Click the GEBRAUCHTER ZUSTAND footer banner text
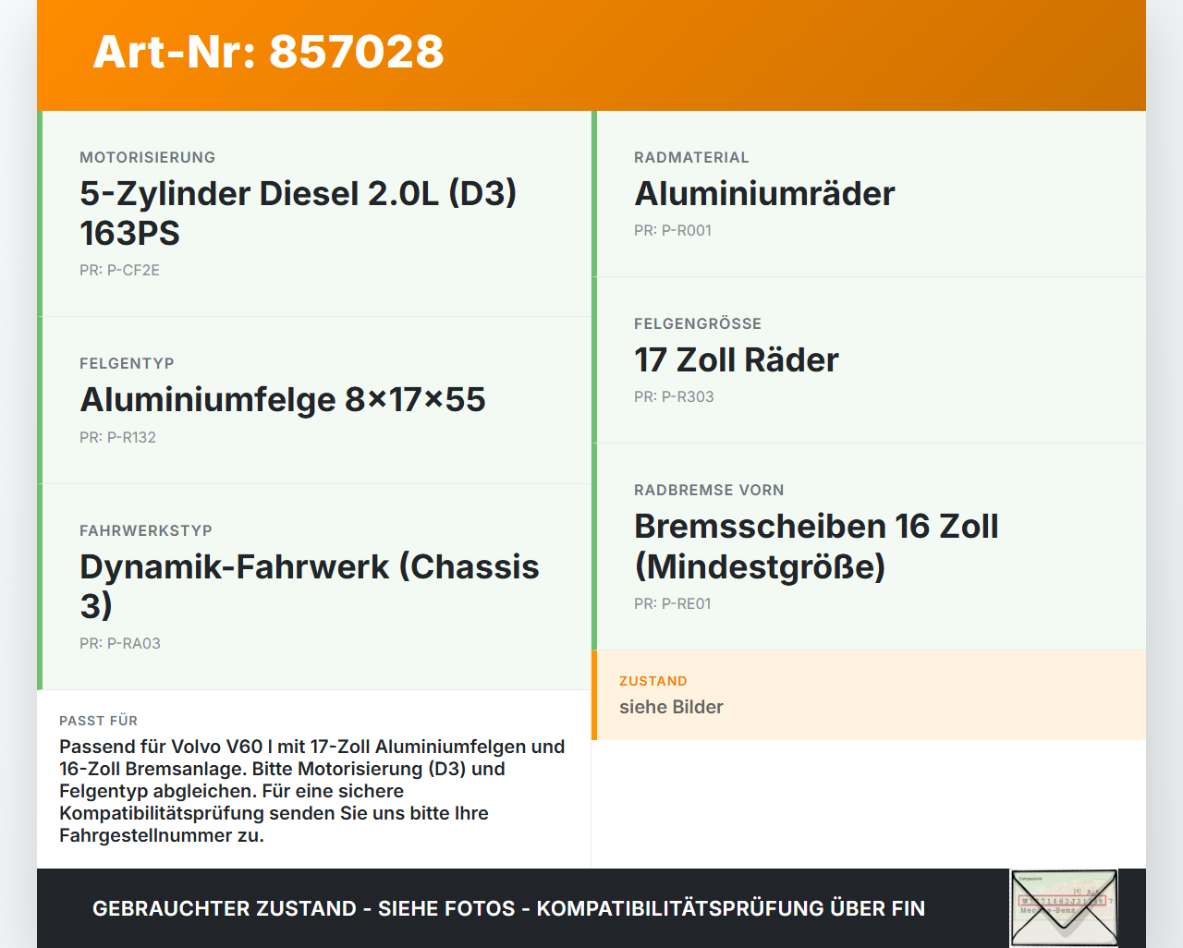The image size is (1183, 948). point(508,908)
